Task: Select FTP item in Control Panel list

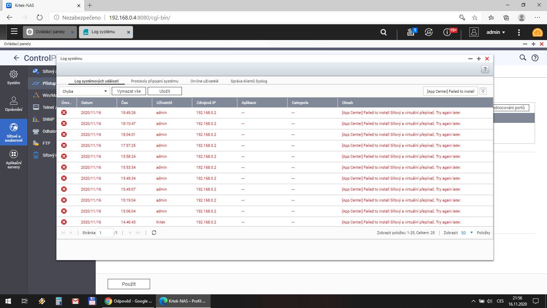Action: pos(43,143)
